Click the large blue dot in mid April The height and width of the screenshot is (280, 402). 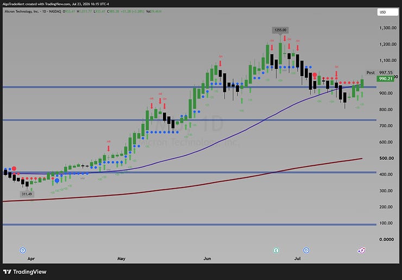(x=57, y=181)
